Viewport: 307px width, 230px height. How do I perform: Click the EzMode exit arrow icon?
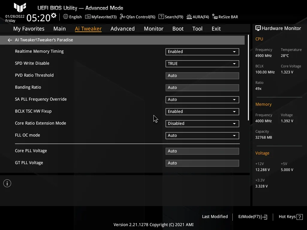264,217
